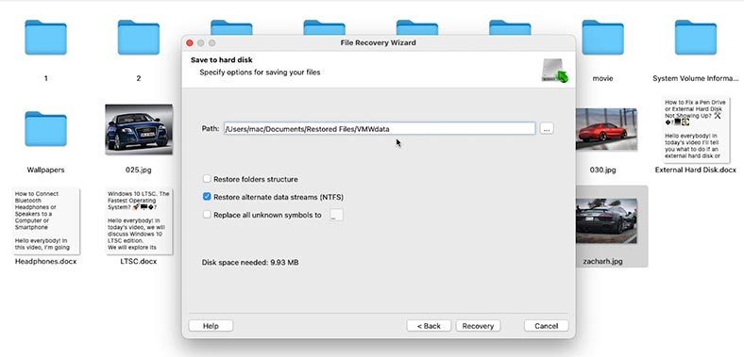The image size is (744, 357).
Task: Close the File Recovery Wizard window
Action: point(190,43)
